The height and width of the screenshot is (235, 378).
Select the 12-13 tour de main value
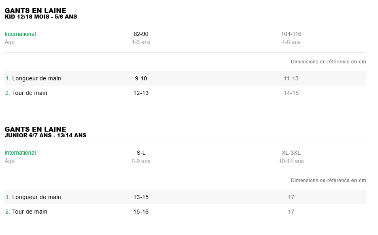141,93
